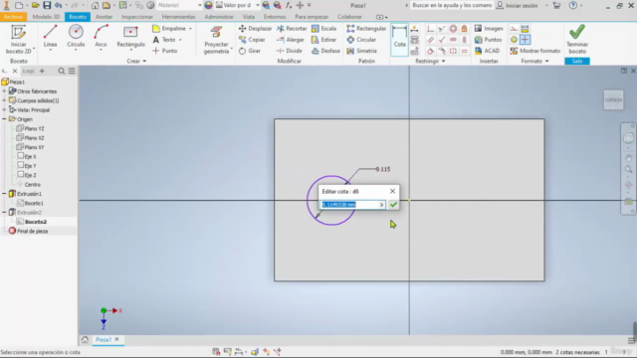Click Iniciar sesión

coord(518,5)
